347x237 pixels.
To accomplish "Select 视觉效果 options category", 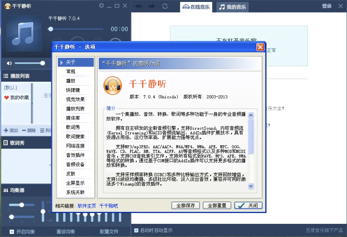I will coord(76,100).
